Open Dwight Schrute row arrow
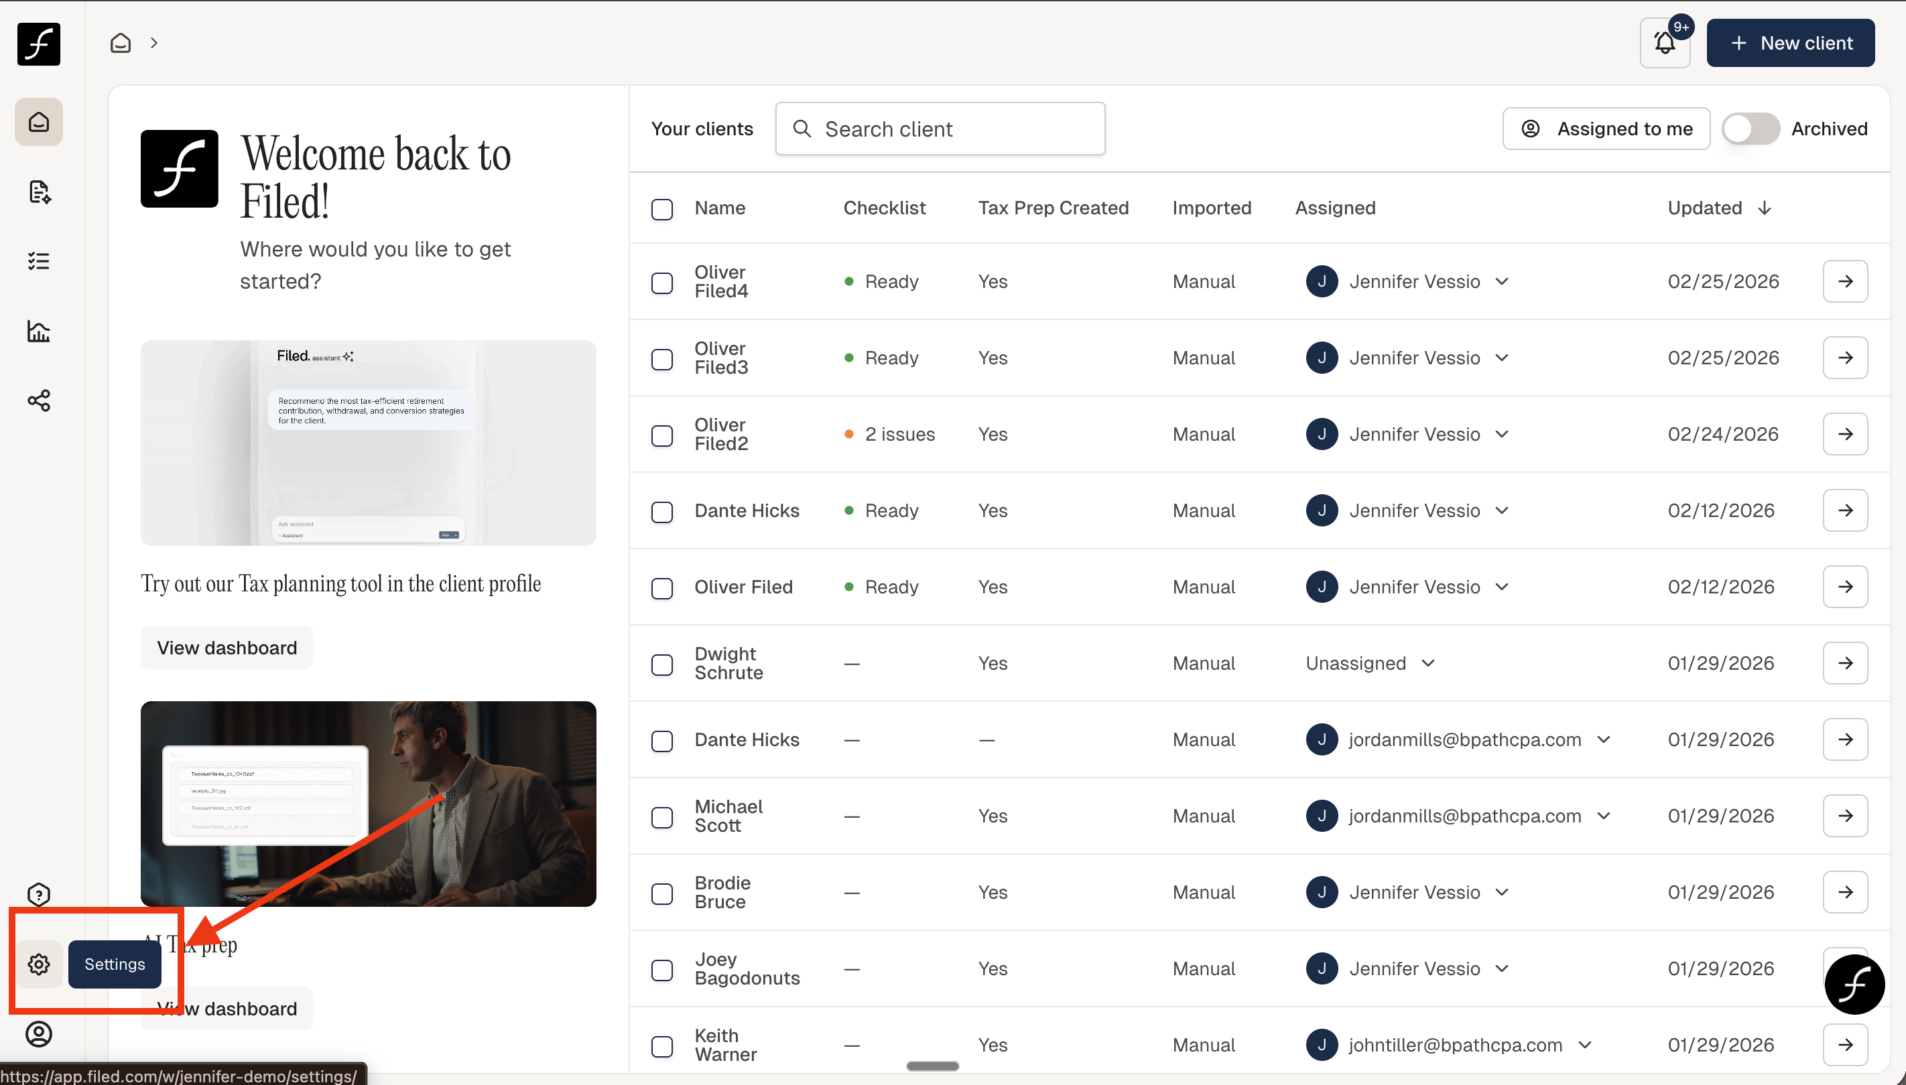Image resolution: width=1906 pixels, height=1085 pixels. 1845,663
